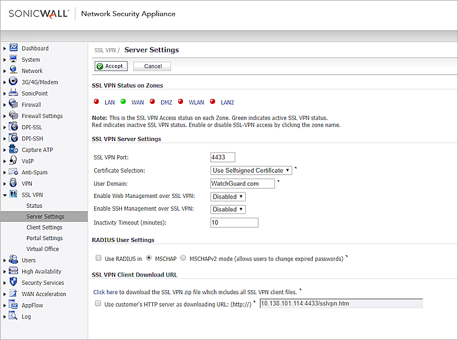Toggle the green WAN zone status indicator
The width and height of the screenshot is (458, 340).
click(124, 102)
